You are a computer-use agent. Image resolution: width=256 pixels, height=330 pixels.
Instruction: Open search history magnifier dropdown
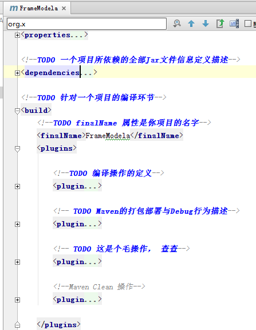pyautogui.click(x=177, y=23)
